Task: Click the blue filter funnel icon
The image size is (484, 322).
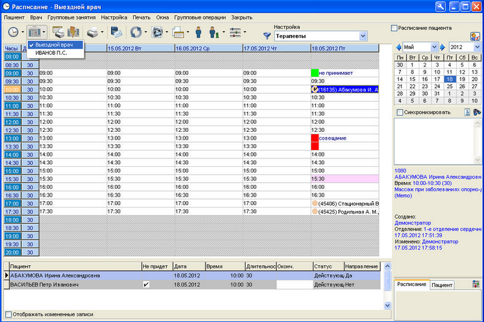Action: pyautogui.click(x=267, y=36)
